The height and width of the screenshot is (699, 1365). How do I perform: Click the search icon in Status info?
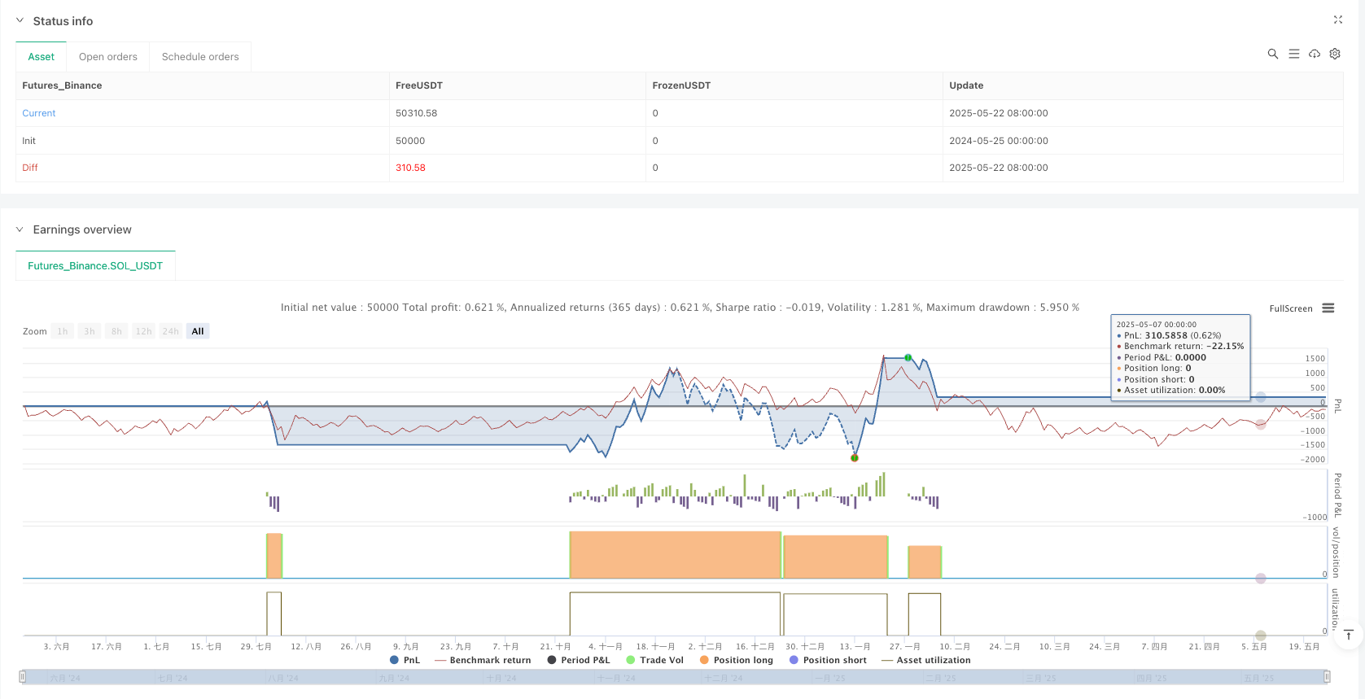[x=1272, y=54]
